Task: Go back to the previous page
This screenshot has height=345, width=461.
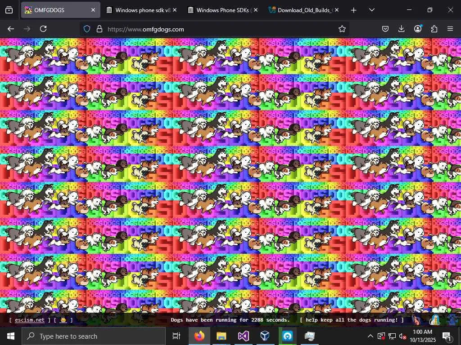Action: coord(11,29)
